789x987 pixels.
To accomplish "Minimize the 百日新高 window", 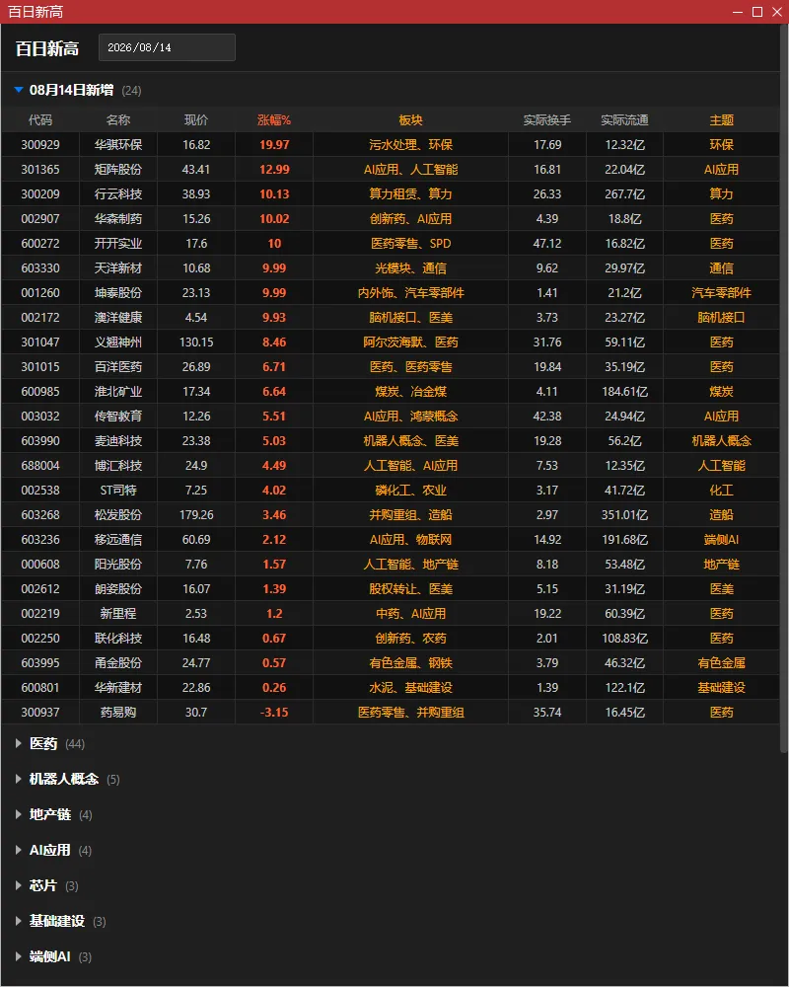I will tap(738, 12).
